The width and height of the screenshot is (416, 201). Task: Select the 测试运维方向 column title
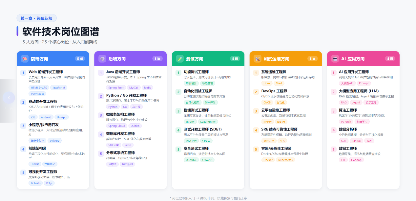click(277, 59)
